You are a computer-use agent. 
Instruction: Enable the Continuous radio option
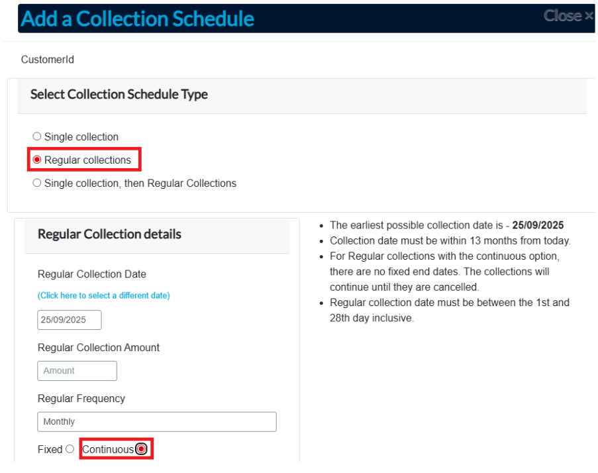coord(141,449)
